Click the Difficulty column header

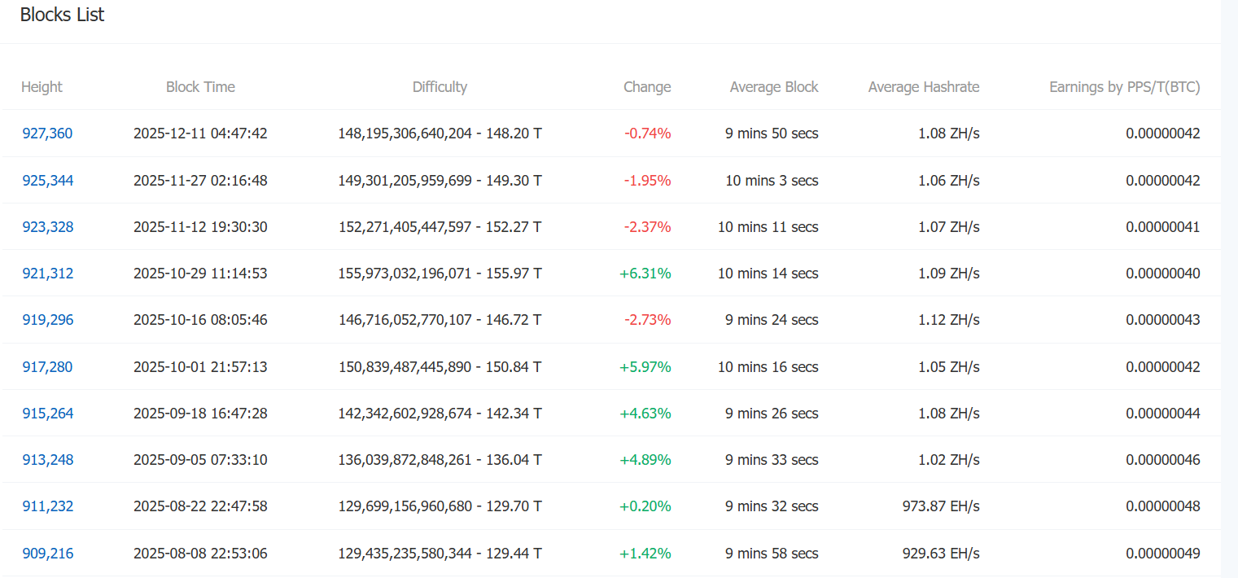(x=440, y=87)
